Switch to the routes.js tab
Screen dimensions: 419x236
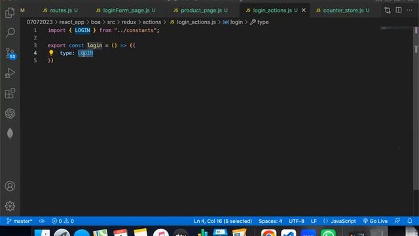point(60,10)
